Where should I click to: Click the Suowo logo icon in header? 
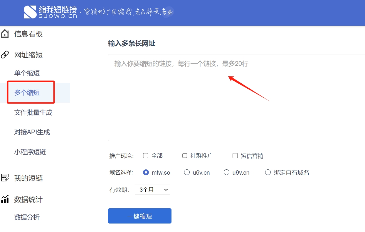(x=30, y=12)
